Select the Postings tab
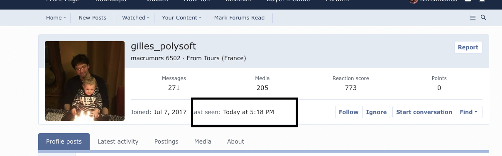502x156 pixels. 167,141
